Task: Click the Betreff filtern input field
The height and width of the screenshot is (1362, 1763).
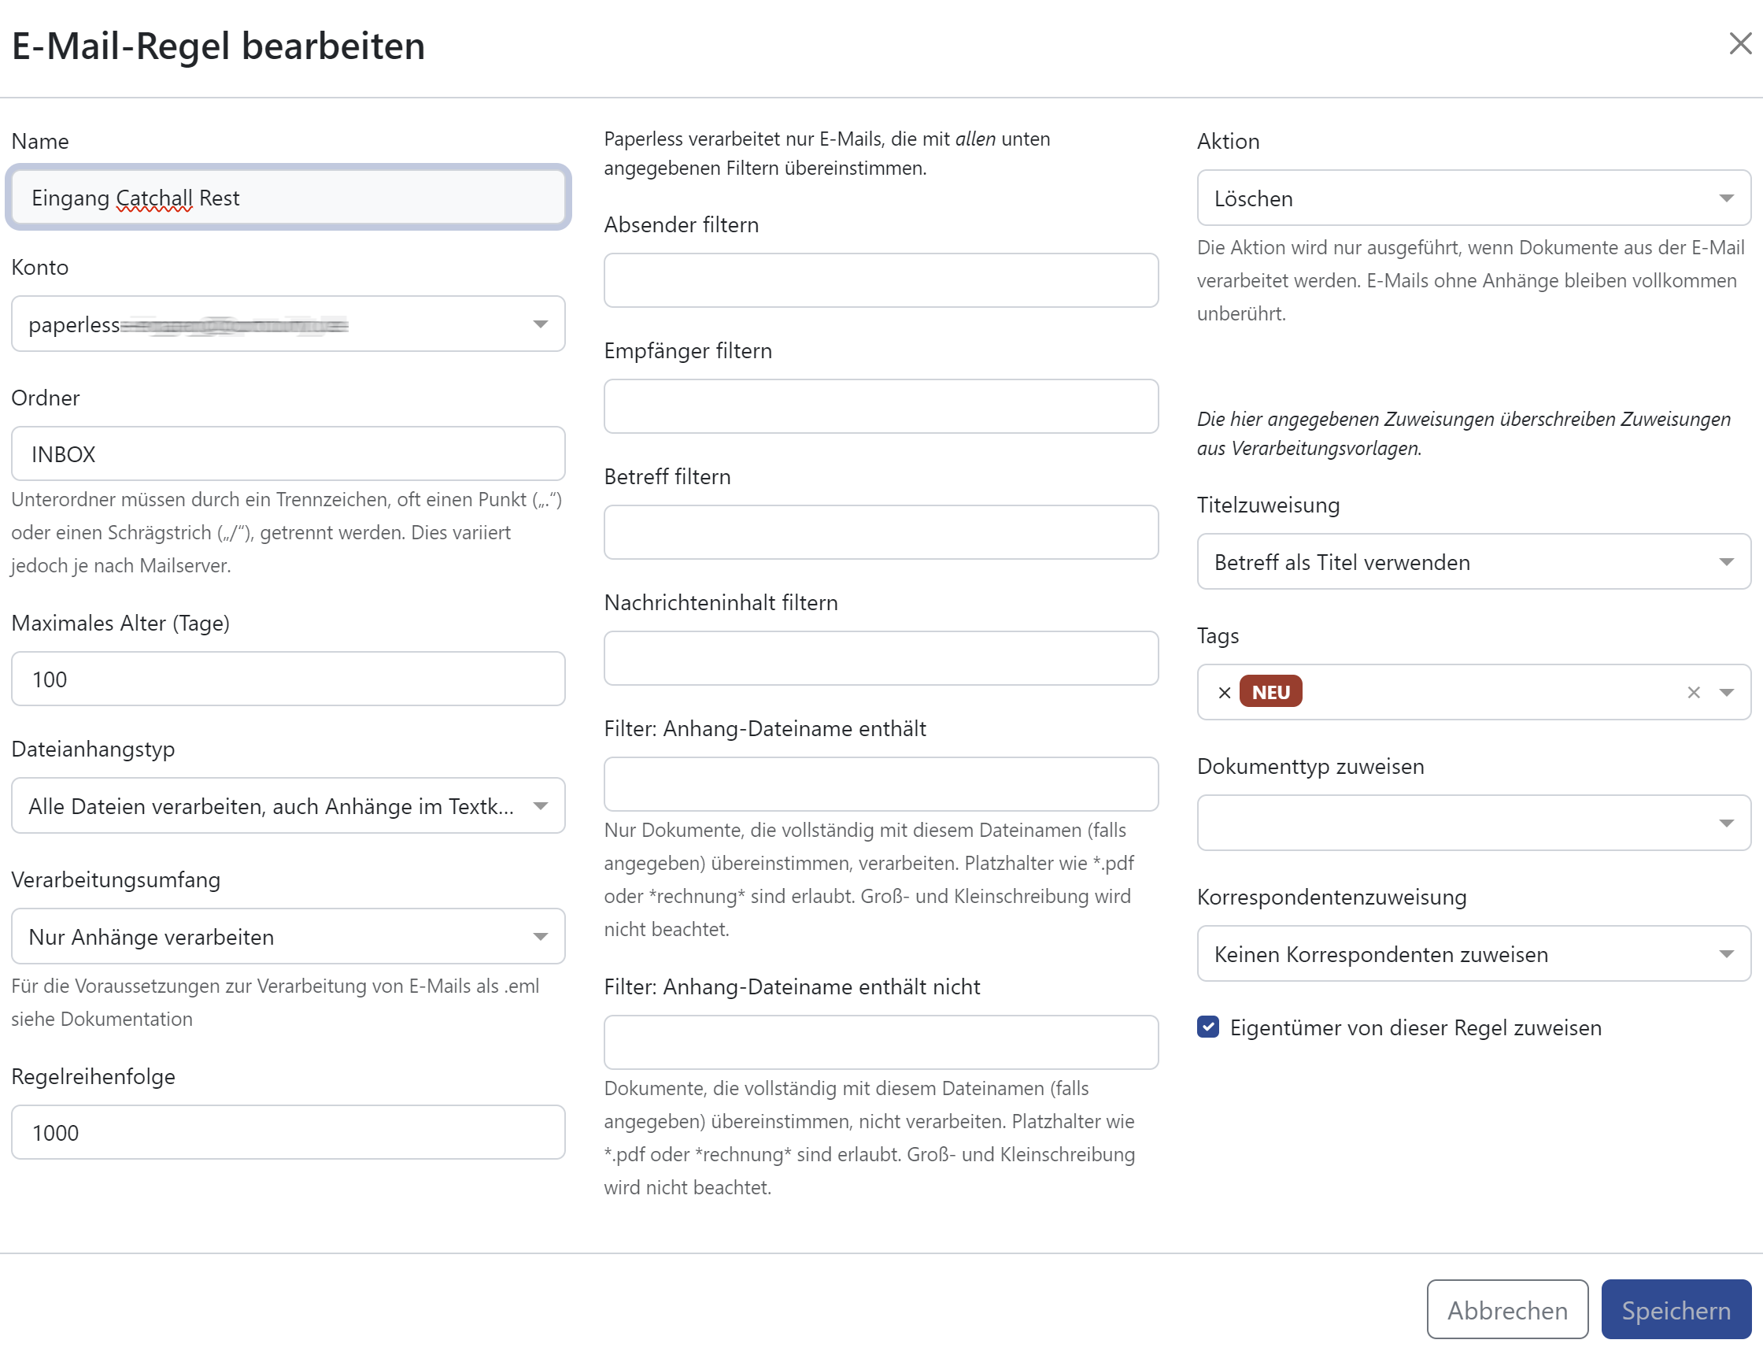Action: point(881,533)
